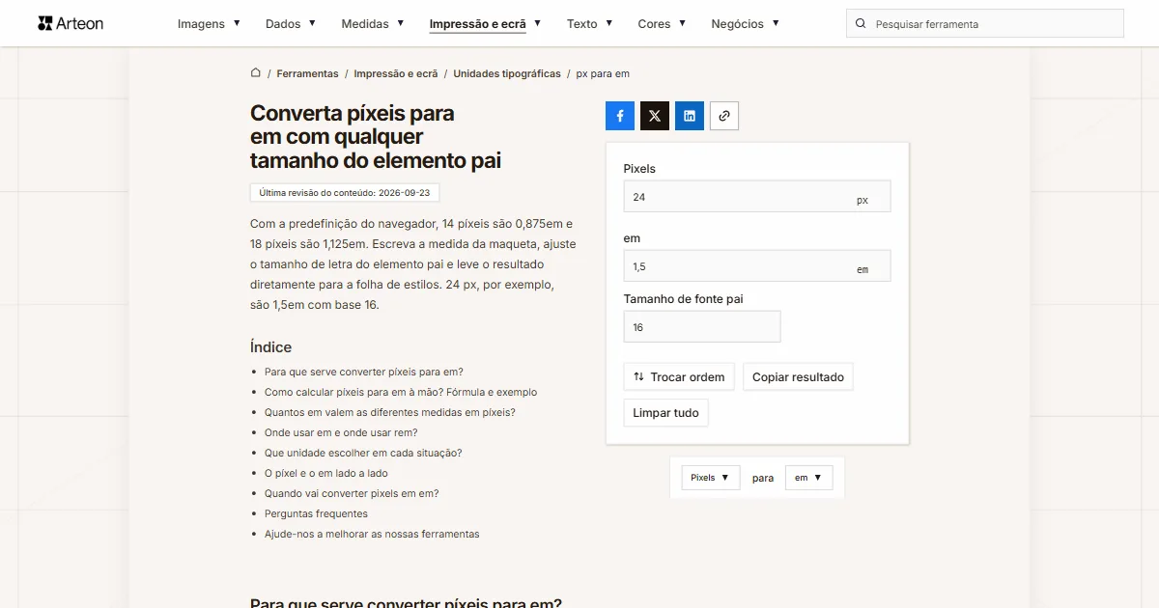Focus the Pesquisar ferramenta search field

[985, 24]
